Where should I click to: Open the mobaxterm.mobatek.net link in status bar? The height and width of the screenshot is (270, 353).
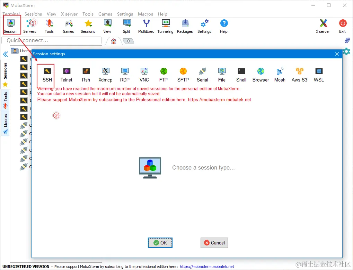pos(207,267)
